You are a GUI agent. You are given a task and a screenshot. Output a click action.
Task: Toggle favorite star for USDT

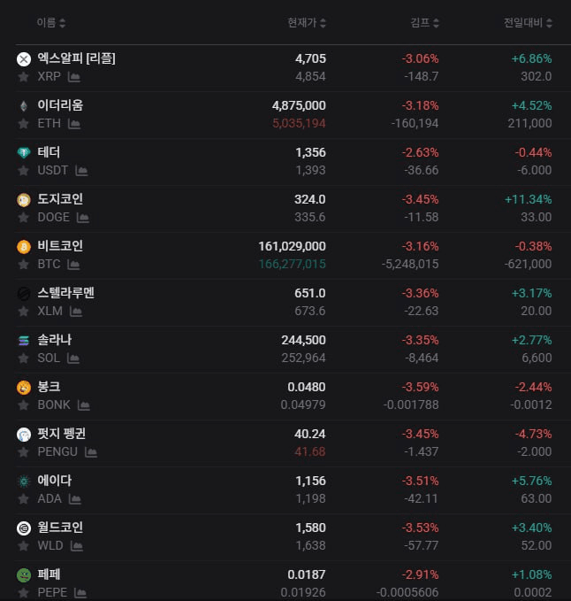coord(23,171)
